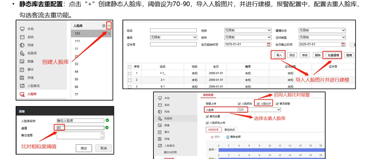Click 确定 in the 添加 dialog
Screen dimensions: 370x159
pyautogui.click(x=84, y=149)
